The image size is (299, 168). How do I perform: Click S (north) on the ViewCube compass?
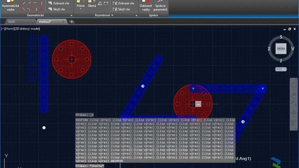[281, 37]
